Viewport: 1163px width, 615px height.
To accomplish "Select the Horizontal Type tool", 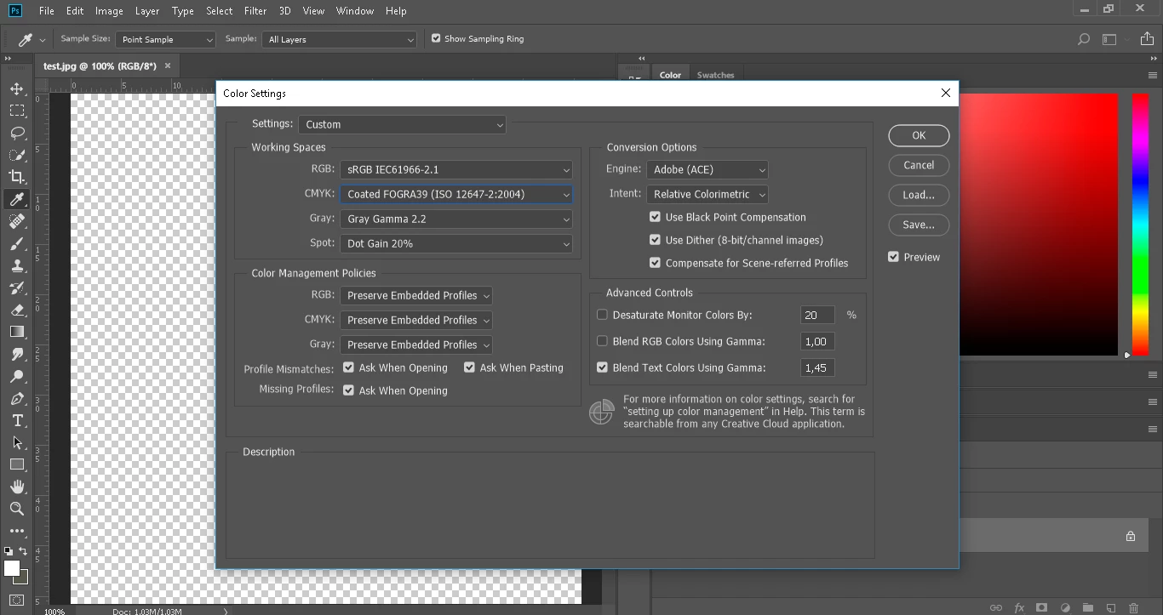I will [17, 420].
